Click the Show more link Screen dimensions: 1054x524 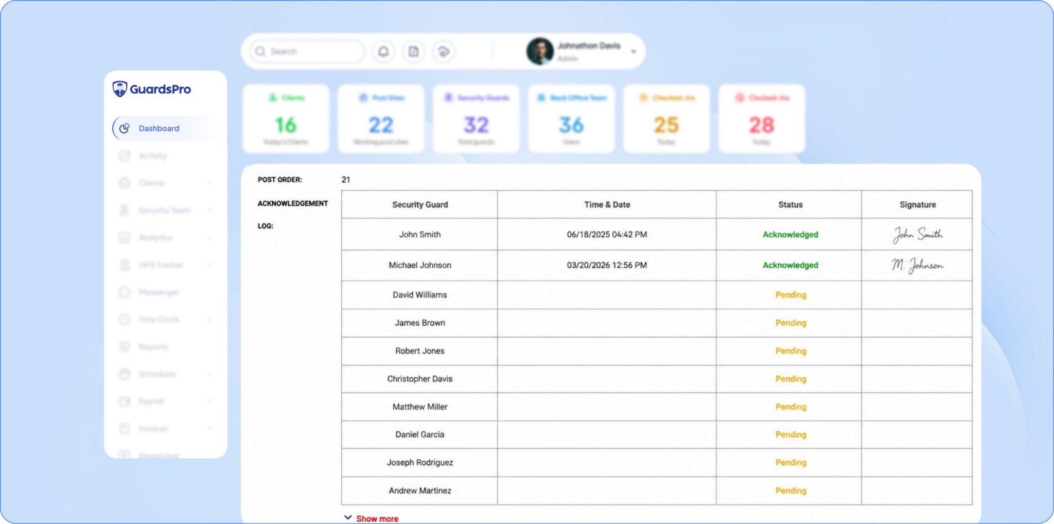(377, 518)
